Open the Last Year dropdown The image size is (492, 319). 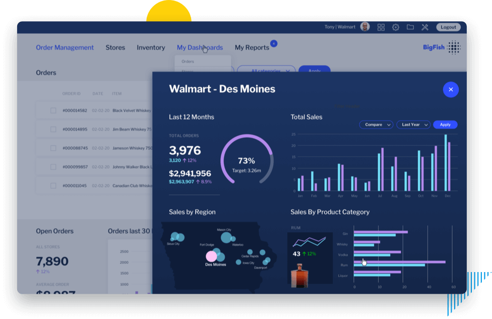point(413,125)
